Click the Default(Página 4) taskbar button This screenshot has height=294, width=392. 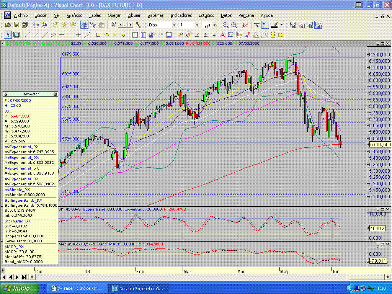click(x=139, y=289)
